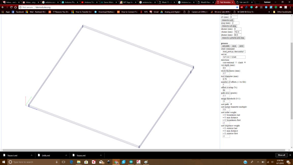Click the xhome (mm) input field
The width and height of the screenshot is (293, 165).
click(x=238, y=29)
